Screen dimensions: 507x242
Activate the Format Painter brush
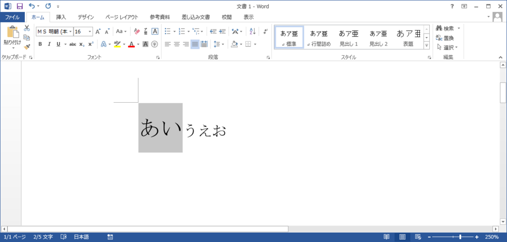click(27, 47)
